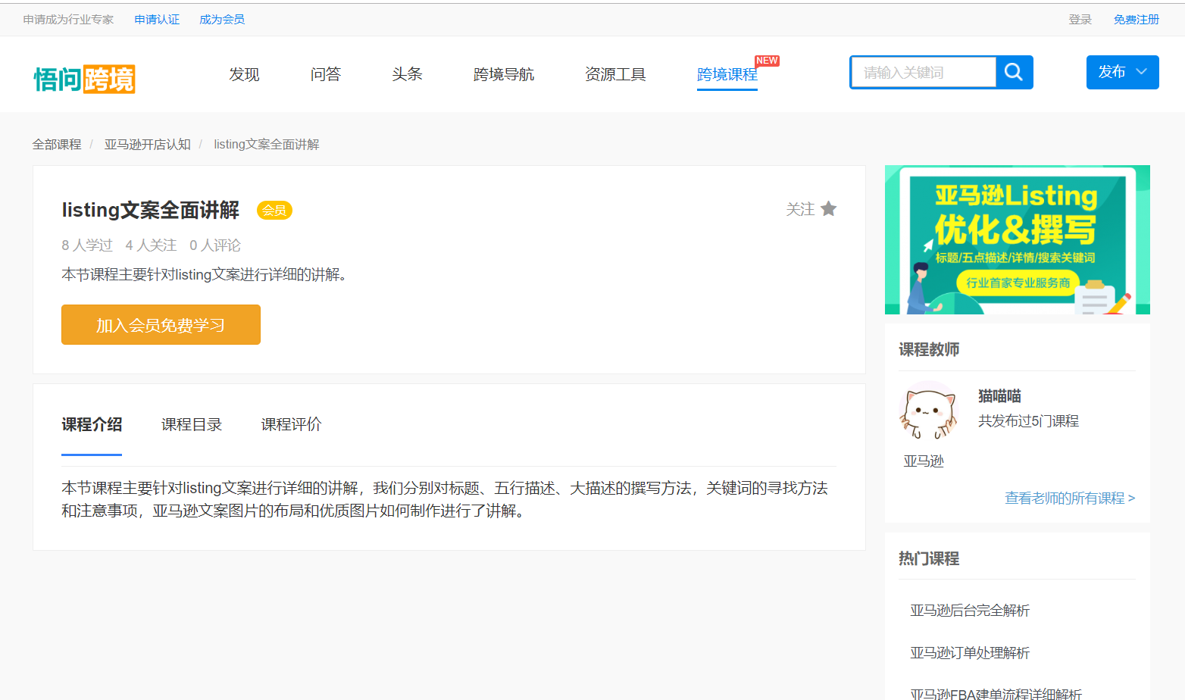Open the 跨境课程 navigation item
The image size is (1185, 700).
727,74
